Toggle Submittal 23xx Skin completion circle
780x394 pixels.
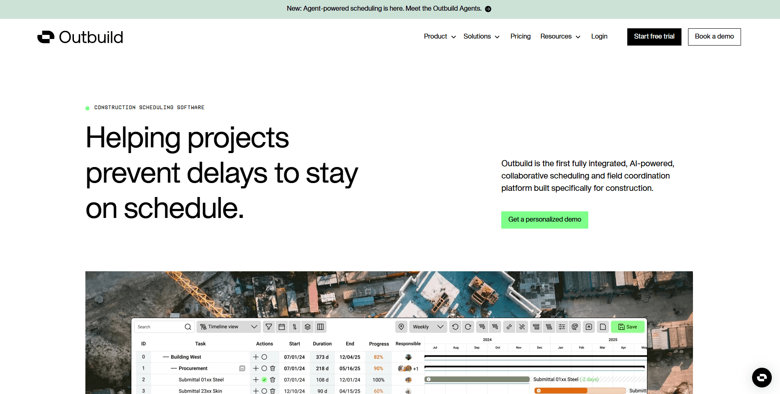[264, 391]
